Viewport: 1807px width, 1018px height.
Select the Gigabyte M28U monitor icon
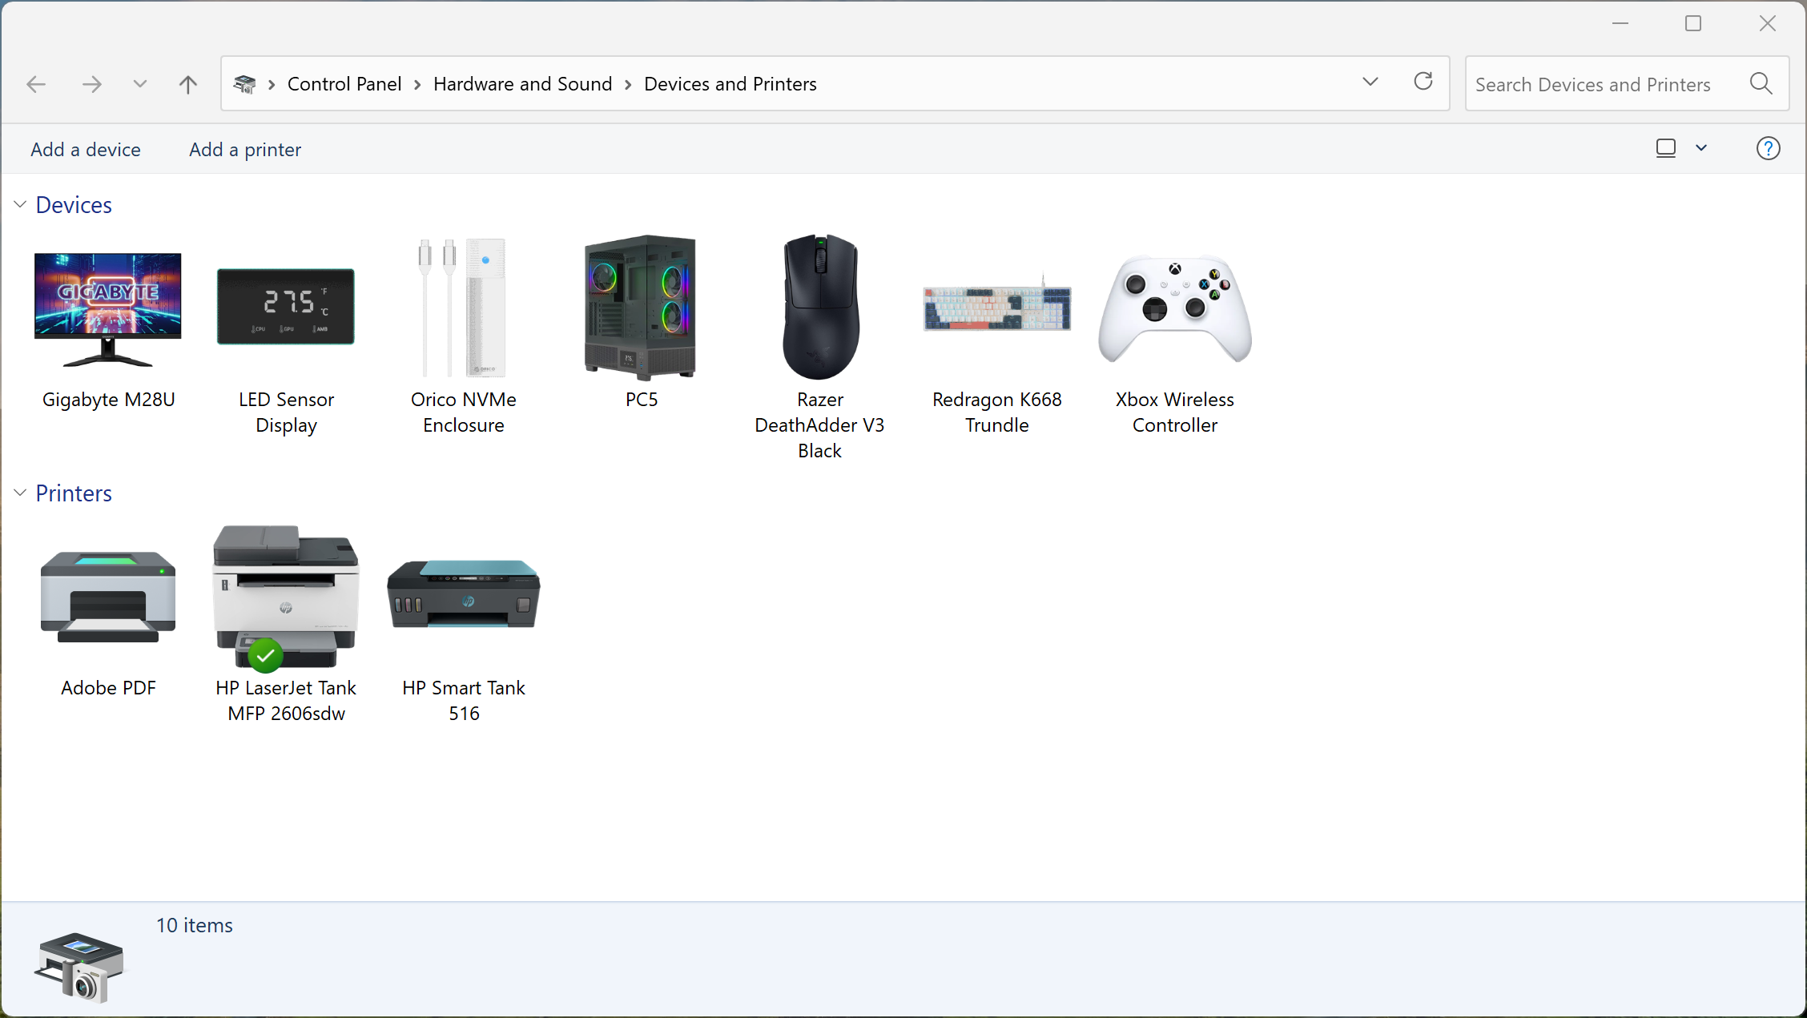(108, 309)
